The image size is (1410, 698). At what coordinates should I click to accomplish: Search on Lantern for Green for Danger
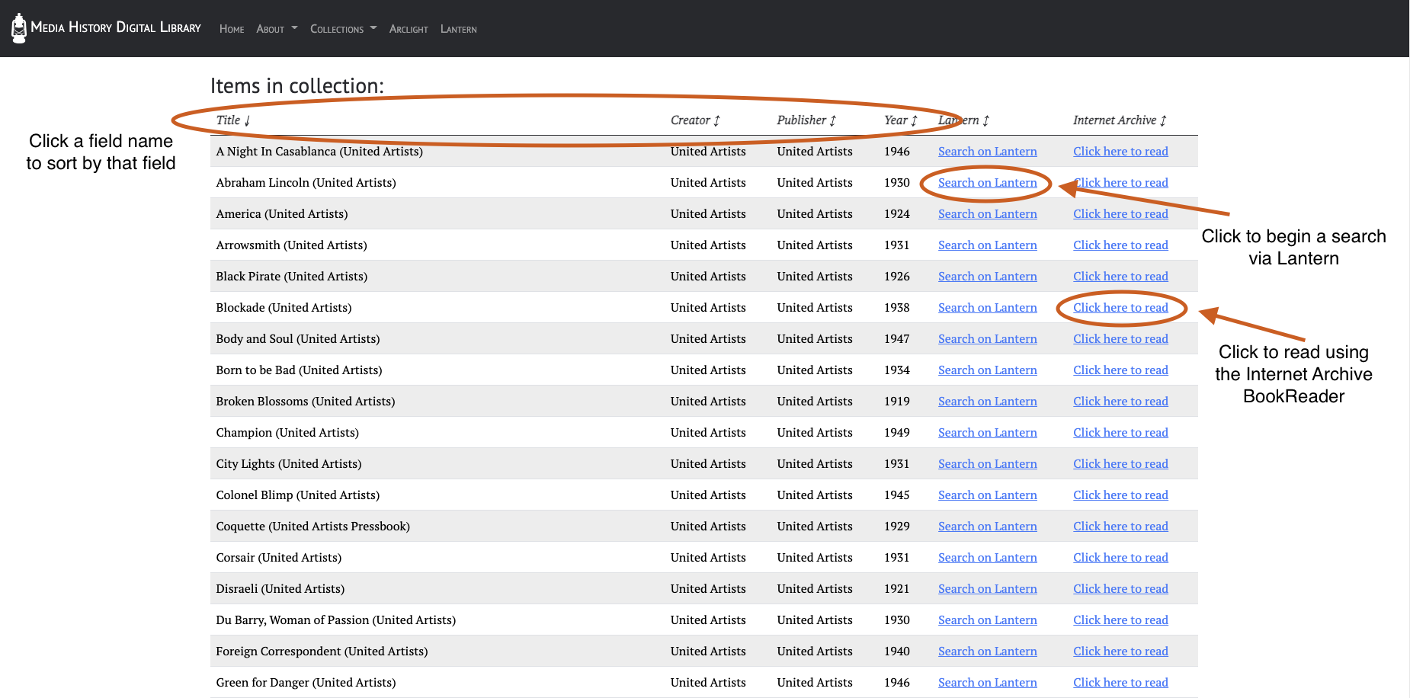point(987,683)
